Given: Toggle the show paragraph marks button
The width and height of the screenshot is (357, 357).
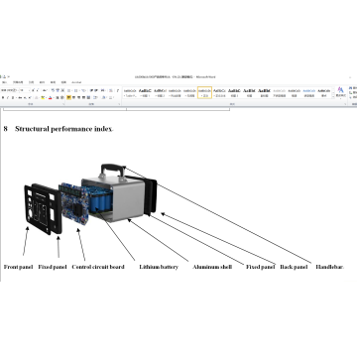Looking at the screenshot, I should pos(118,90).
